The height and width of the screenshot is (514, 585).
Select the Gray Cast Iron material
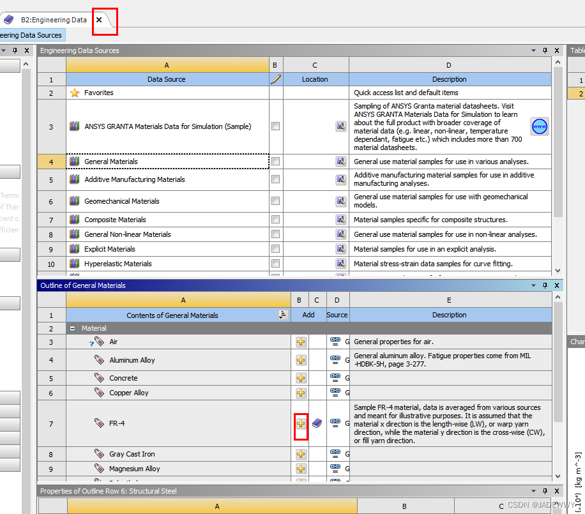(132, 454)
